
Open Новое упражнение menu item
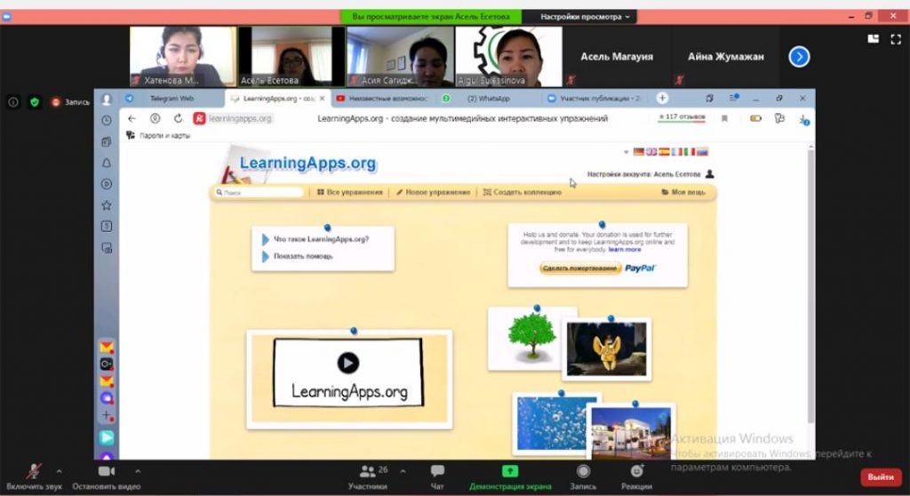click(433, 192)
